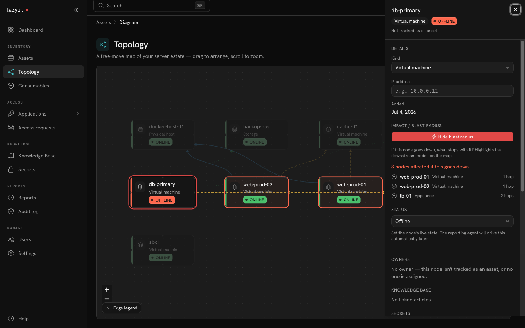The height and width of the screenshot is (328, 525).
Task: Click the cube icon beside lb-01
Action: (x=394, y=196)
